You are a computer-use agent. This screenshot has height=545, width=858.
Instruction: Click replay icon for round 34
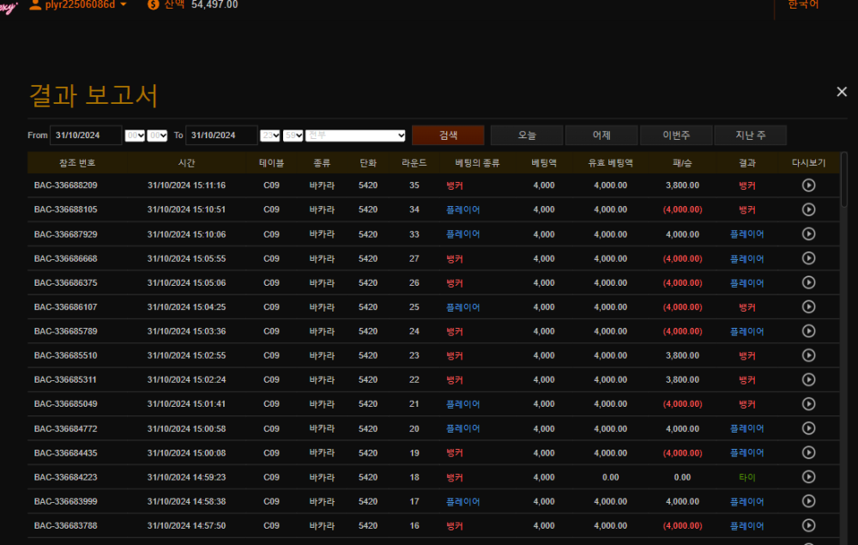[808, 209]
